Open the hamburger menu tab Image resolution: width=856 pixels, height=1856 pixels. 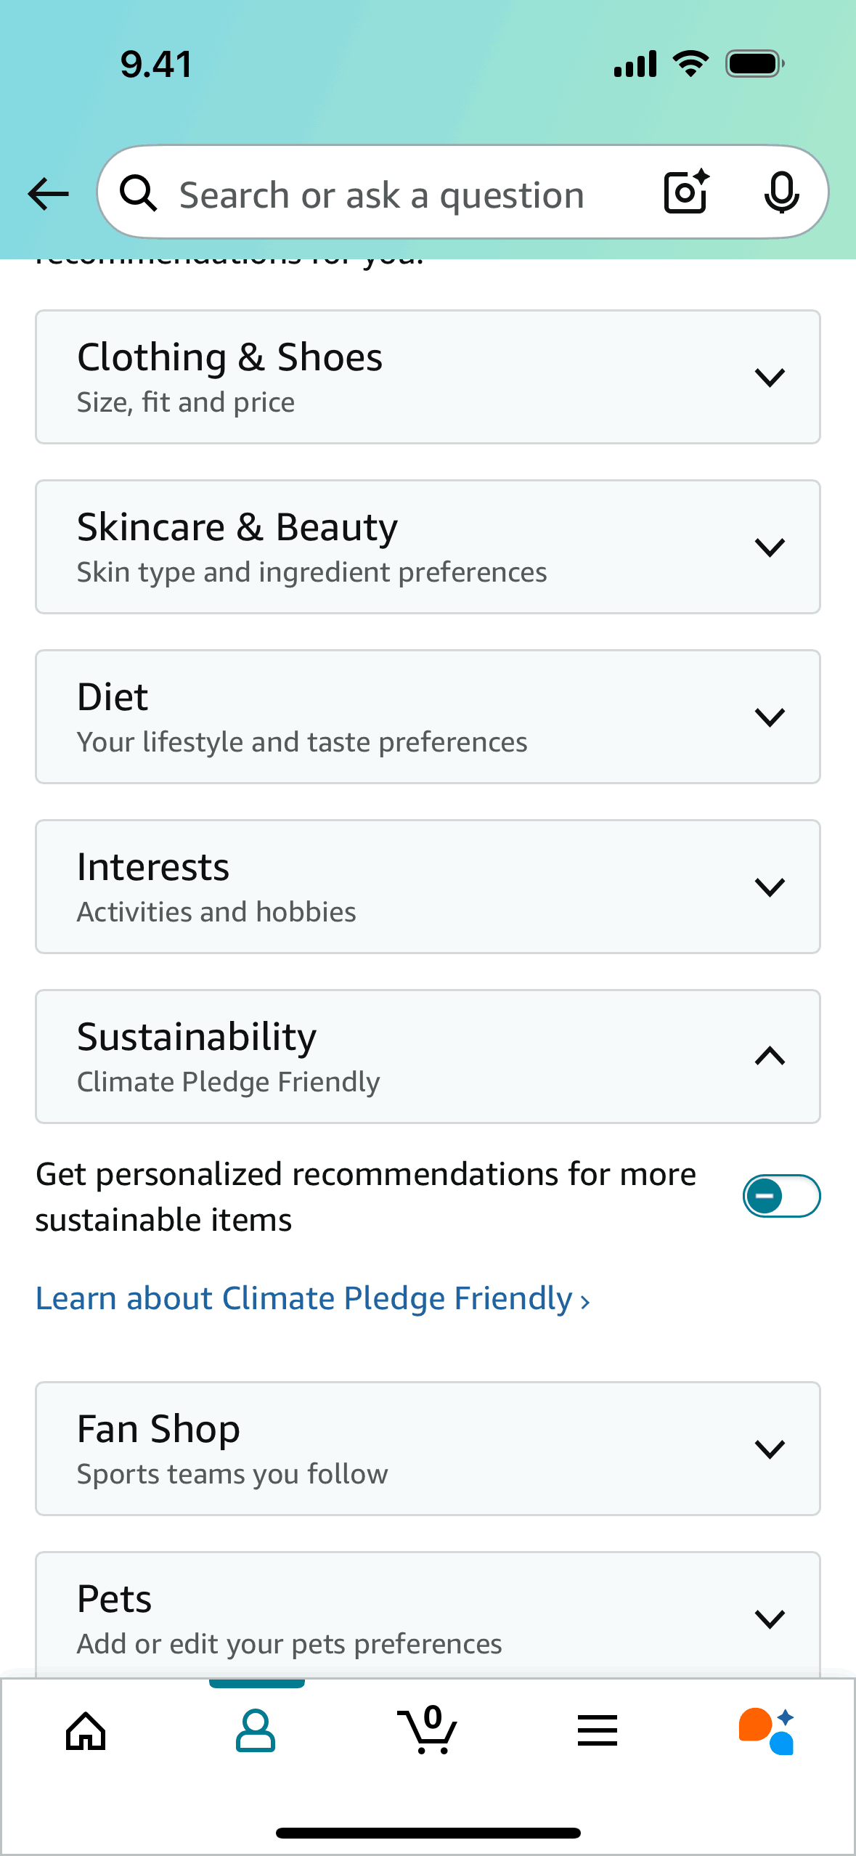pyautogui.click(x=598, y=1731)
